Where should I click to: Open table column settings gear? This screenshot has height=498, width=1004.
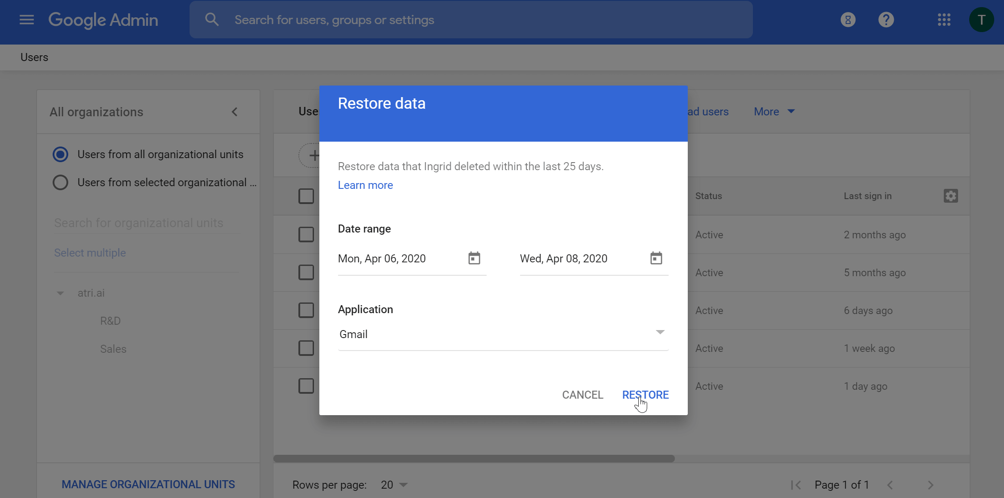coord(950,196)
